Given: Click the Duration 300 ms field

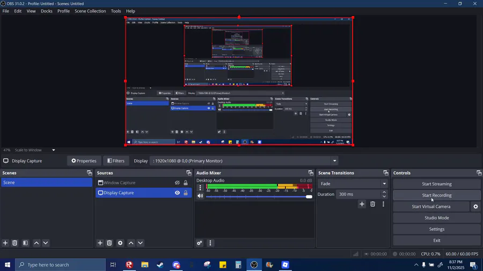Looking at the screenshot, I should 358,194.
